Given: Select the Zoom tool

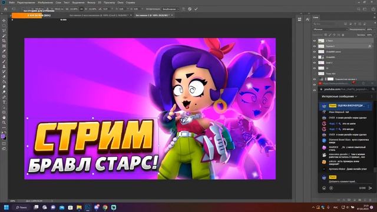Looking at the screenshot, I should coord(4,122).
